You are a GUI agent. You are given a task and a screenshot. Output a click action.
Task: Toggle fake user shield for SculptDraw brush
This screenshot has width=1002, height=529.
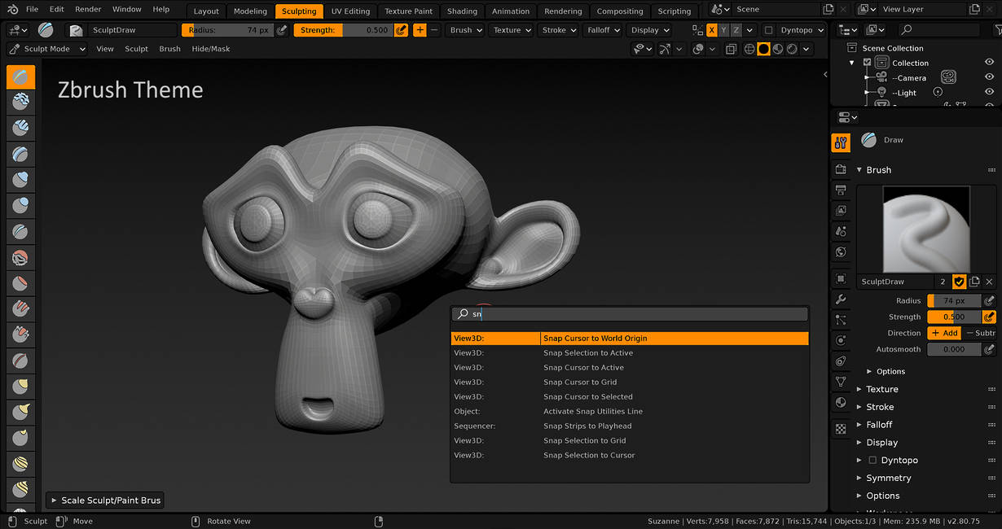click(960, 282)
